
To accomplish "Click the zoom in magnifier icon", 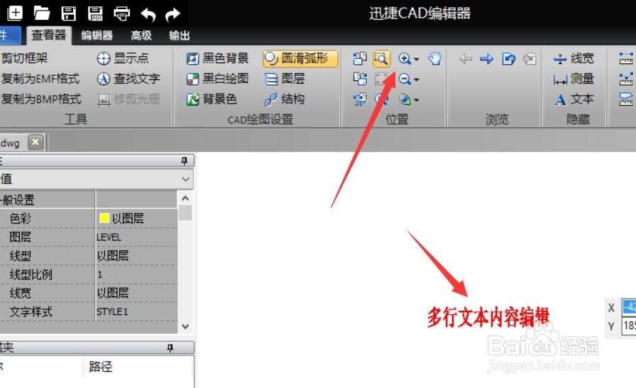I will [x=404, y=59].
